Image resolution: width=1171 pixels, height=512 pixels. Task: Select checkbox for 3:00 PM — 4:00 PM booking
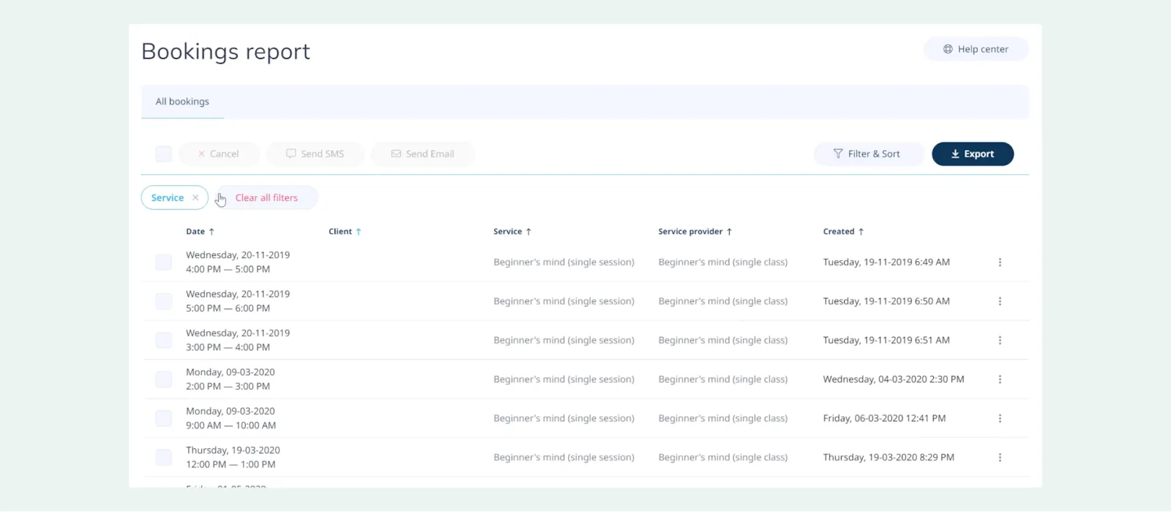point(164,340)
